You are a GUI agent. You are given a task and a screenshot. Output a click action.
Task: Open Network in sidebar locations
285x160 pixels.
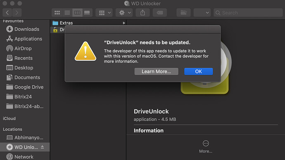click(20, 157)
